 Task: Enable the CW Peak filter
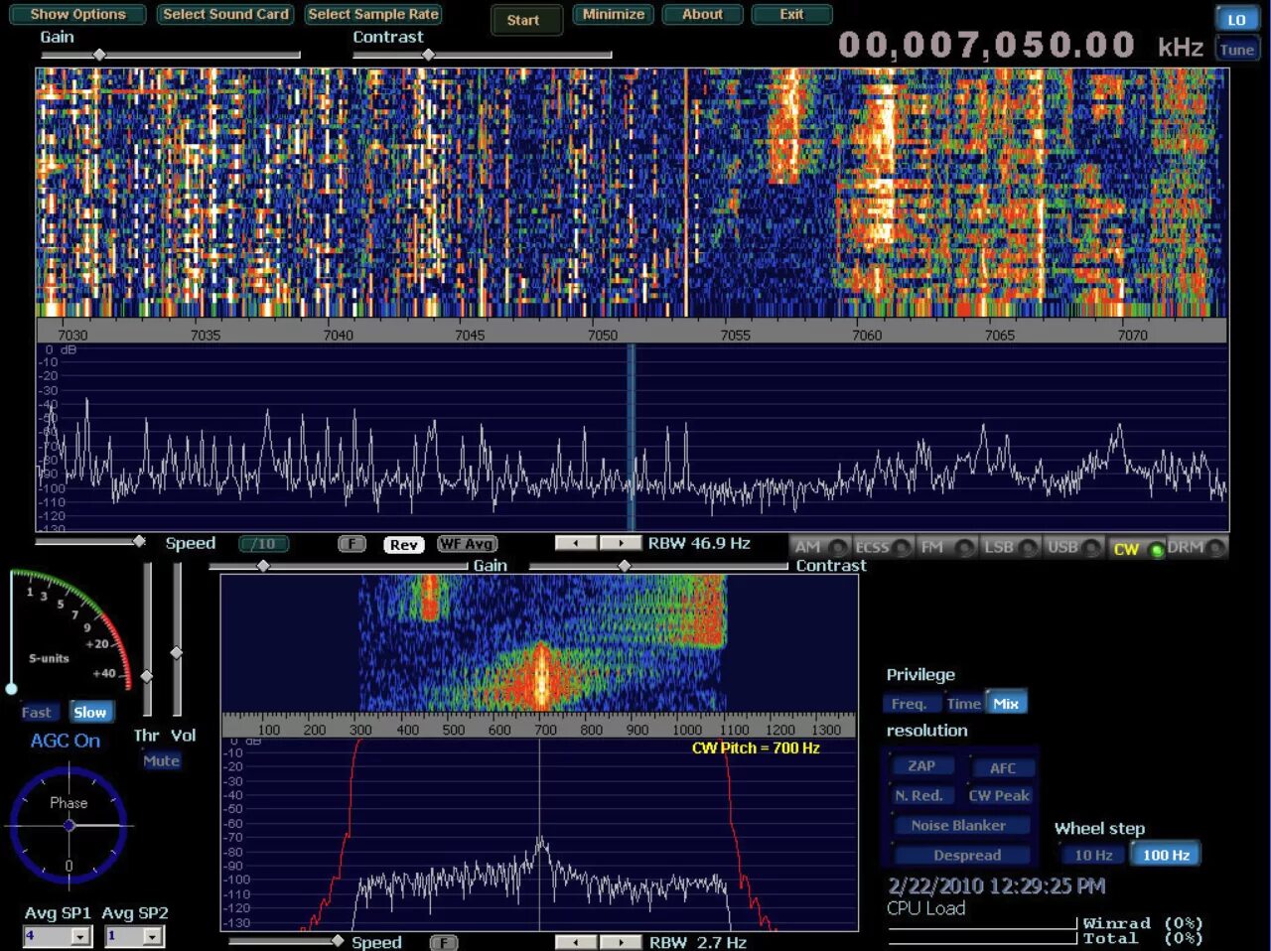point(998,795)
